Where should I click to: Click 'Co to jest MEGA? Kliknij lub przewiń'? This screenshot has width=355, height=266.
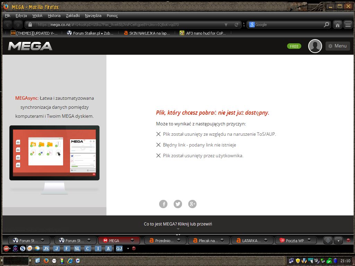coord(178,224)
